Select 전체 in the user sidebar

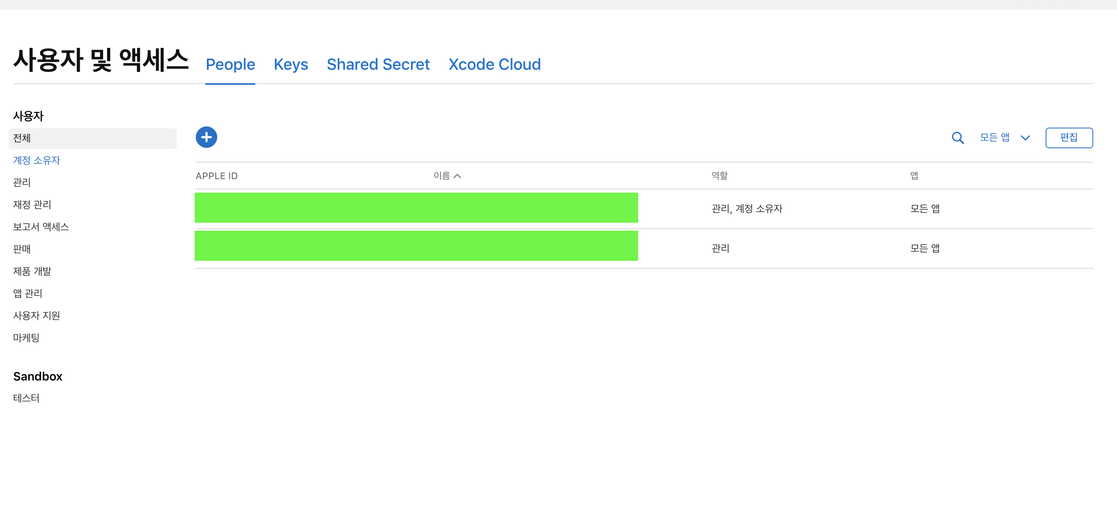point(22,138)
